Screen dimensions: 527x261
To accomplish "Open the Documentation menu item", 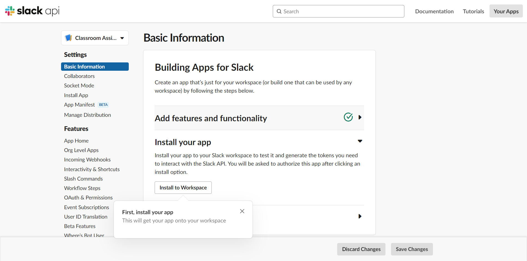I will point(434,11).
